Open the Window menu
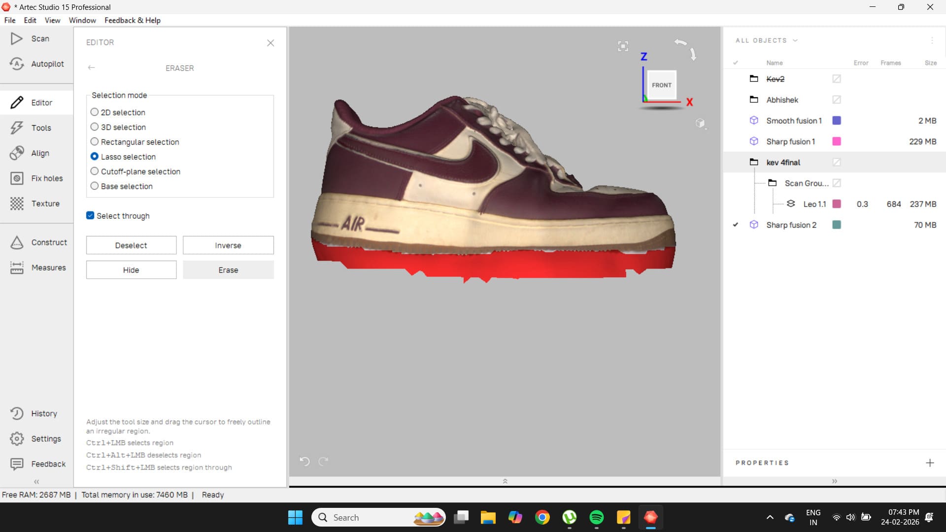 (82, 20)
